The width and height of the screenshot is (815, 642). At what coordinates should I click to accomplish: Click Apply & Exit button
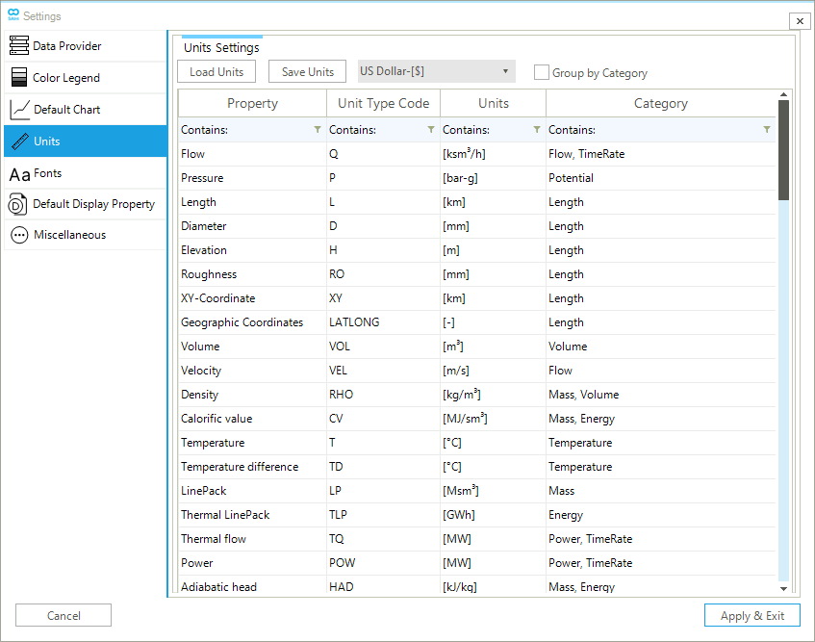(751, 616)
